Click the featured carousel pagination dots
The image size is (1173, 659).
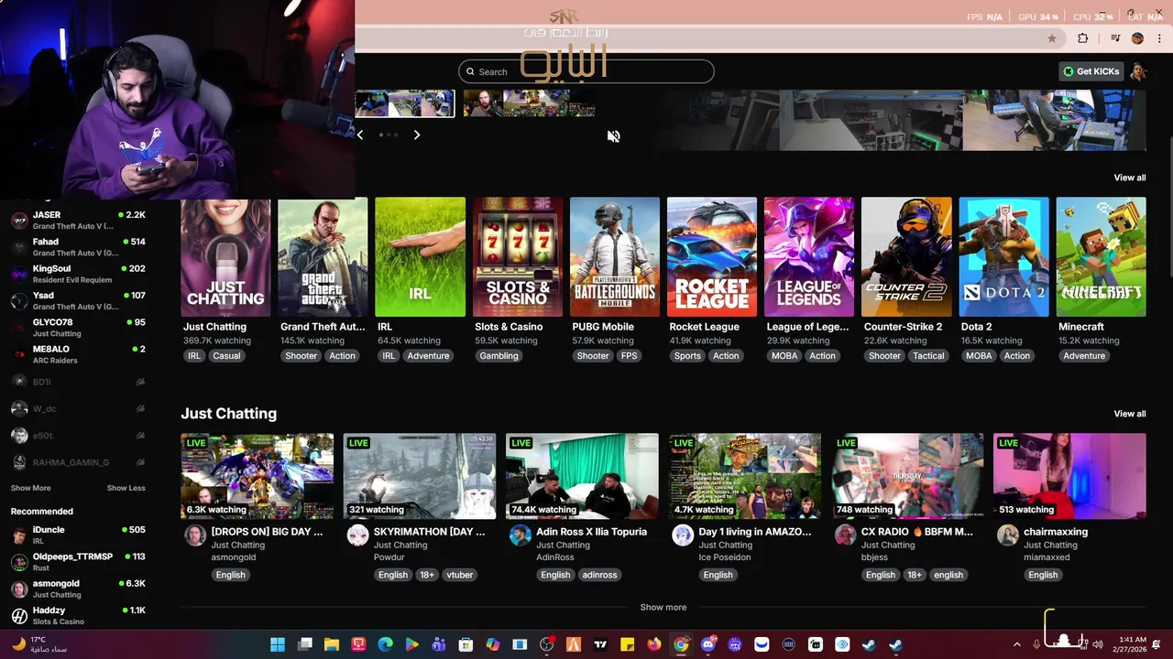click(389, 135)
